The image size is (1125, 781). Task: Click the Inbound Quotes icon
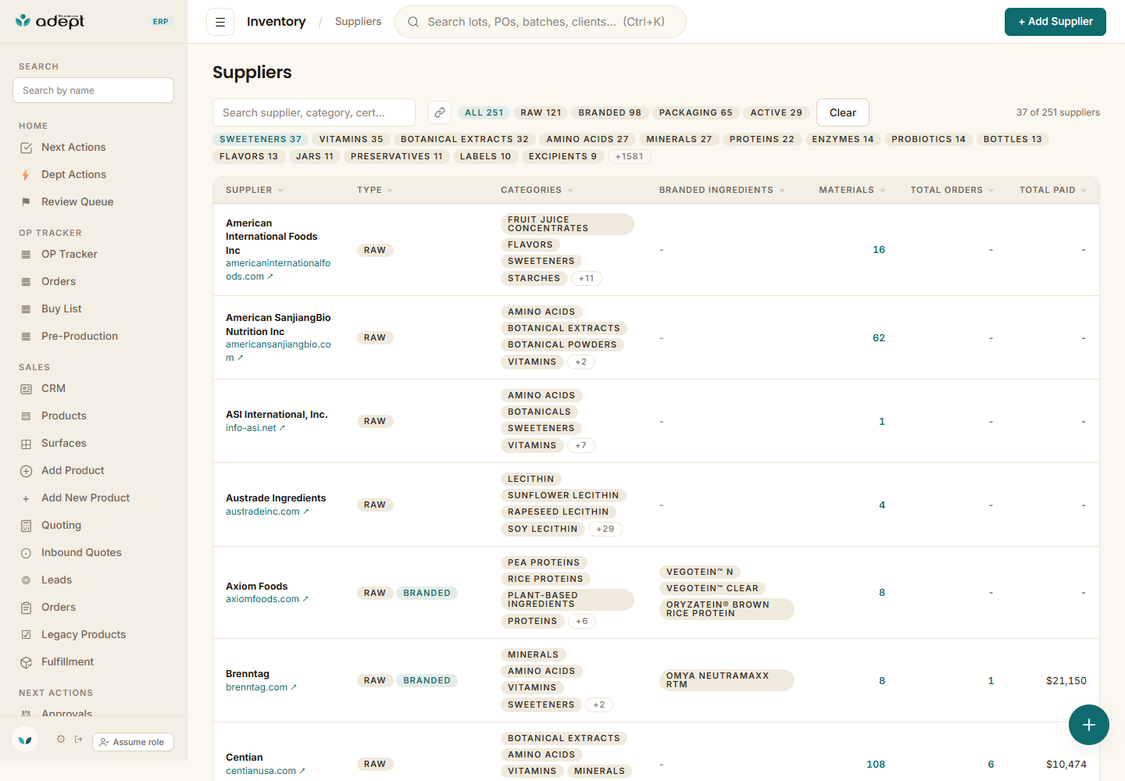[26, 553]
